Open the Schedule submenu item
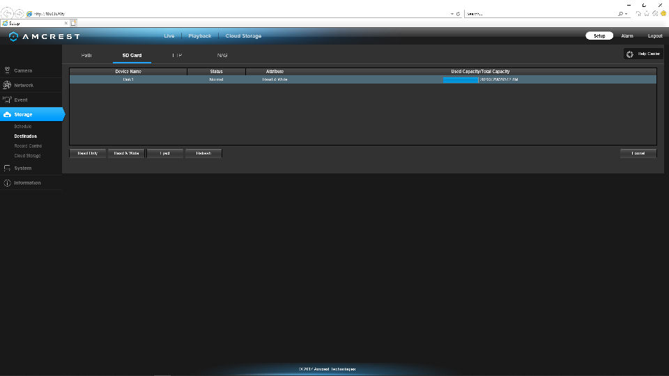The image size is (669, 376). pos(22,127)
